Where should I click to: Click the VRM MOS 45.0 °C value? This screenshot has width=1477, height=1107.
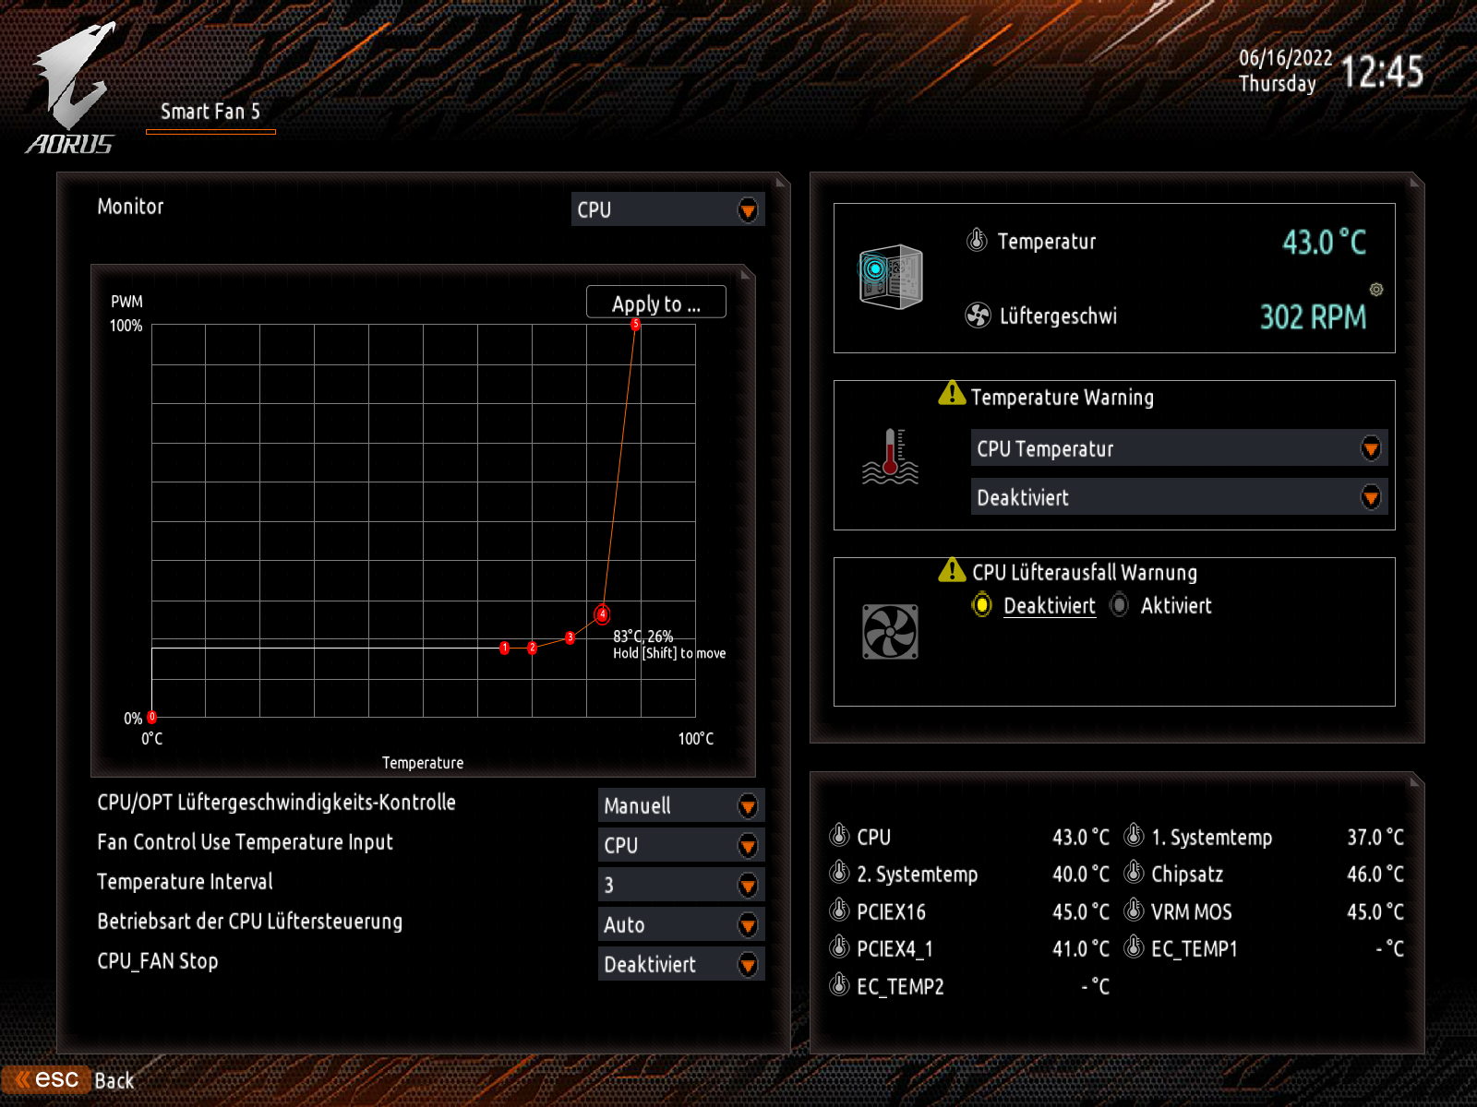pos(1375,911)
